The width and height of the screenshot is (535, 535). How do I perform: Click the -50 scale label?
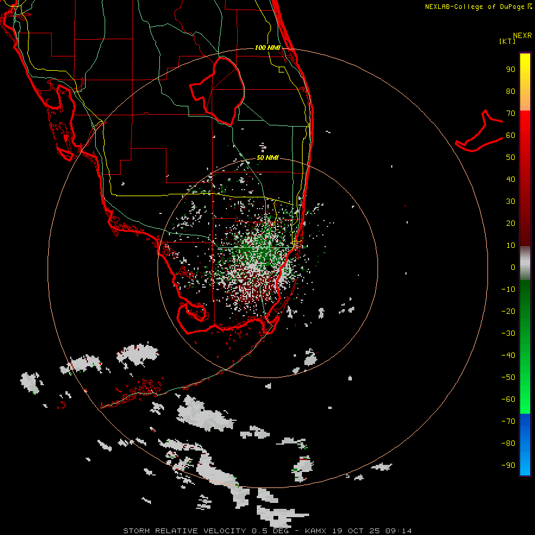(x=508, y=377)
